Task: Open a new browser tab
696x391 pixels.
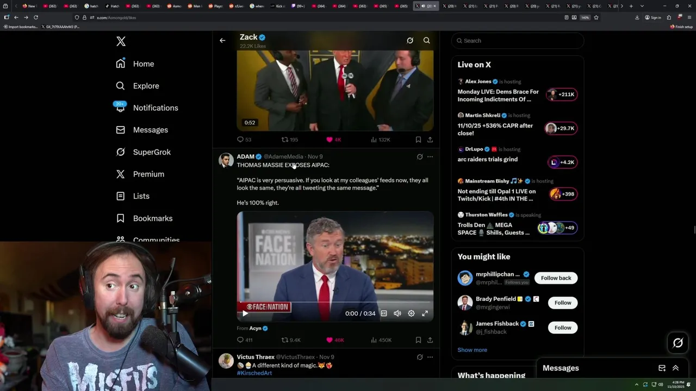Action: (631, 6)
